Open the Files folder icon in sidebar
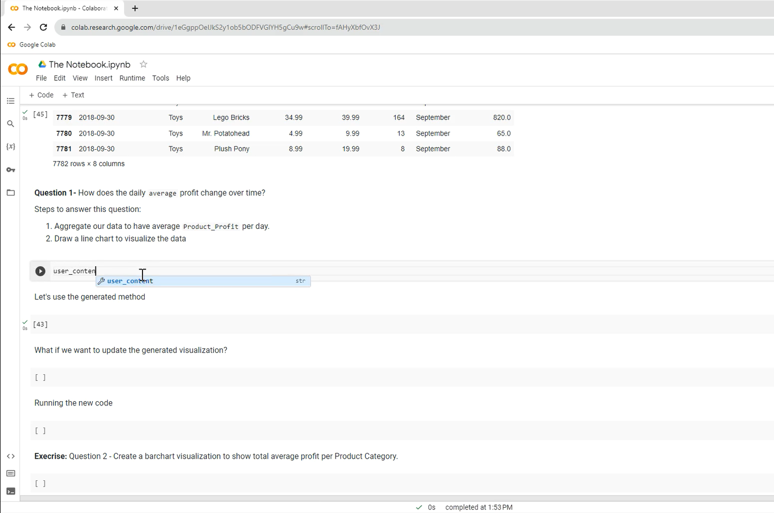The height and width of the screenshot is (513, 774). tap(11, 192)
